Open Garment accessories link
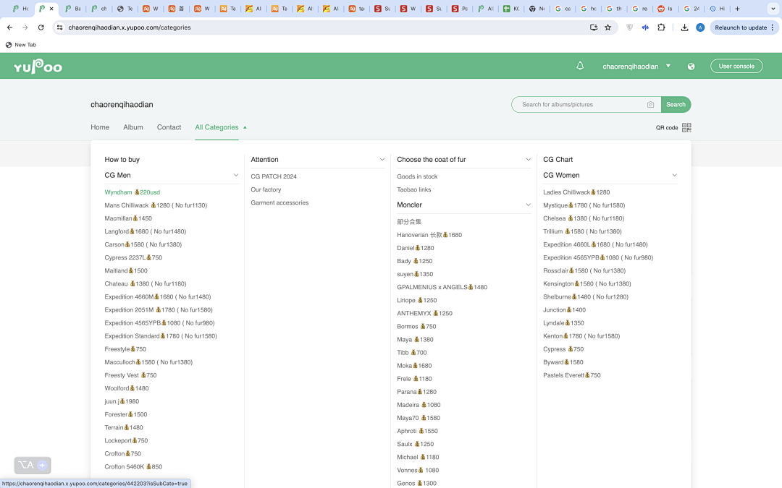The width and height of the screenshot is (782, 488). [x=279, y=202]
